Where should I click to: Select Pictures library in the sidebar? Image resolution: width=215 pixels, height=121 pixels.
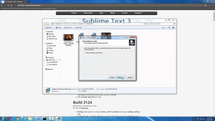[50, 50]
